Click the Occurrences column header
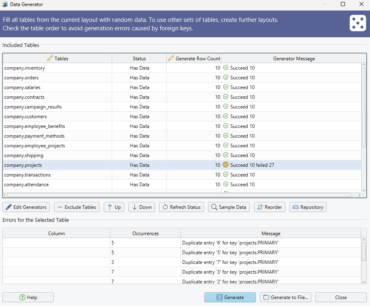 point(145,233)
